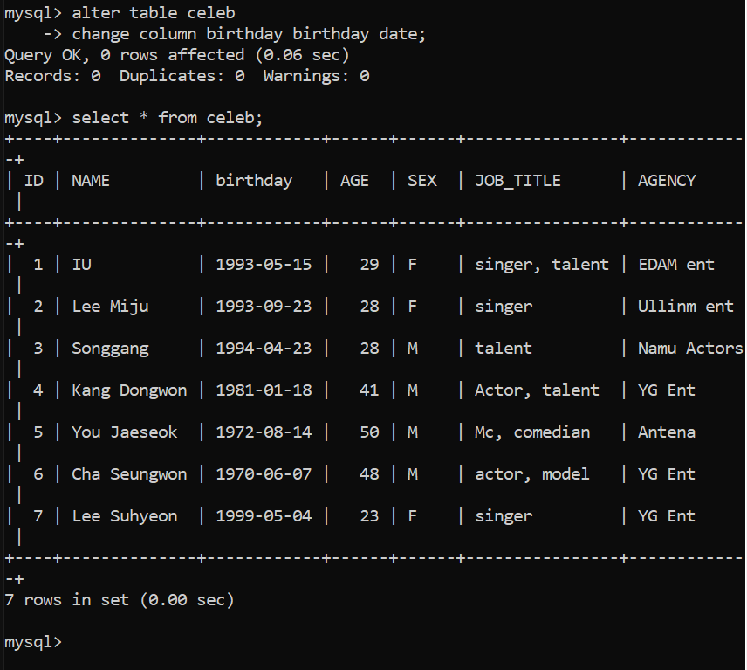Click the 'select * from celeb;' command
747x670 pixels.
pos(168,117)
